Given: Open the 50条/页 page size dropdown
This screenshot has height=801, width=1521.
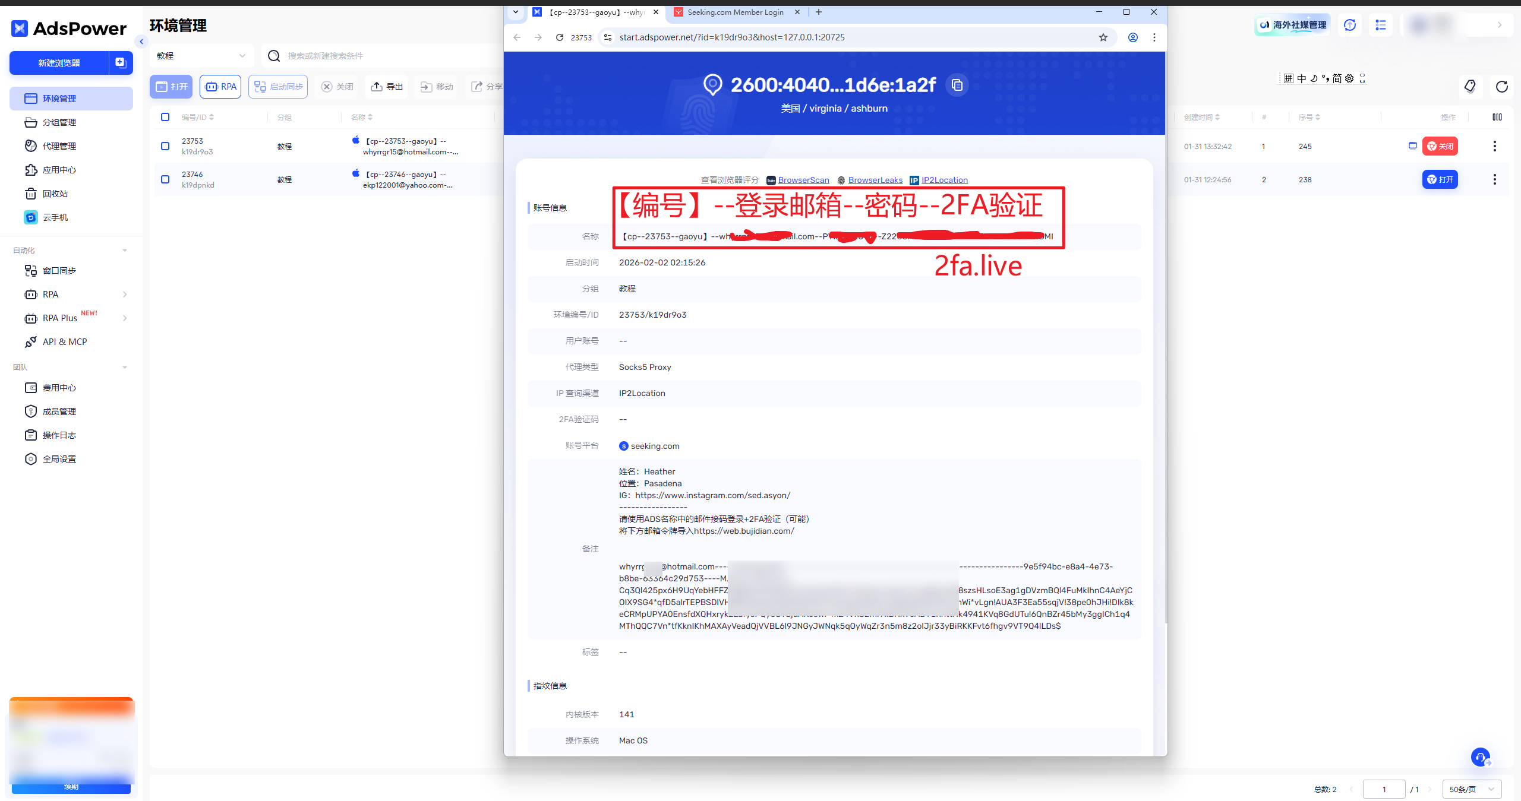Looking at the screenshot, I should [x=1471, y=789].
